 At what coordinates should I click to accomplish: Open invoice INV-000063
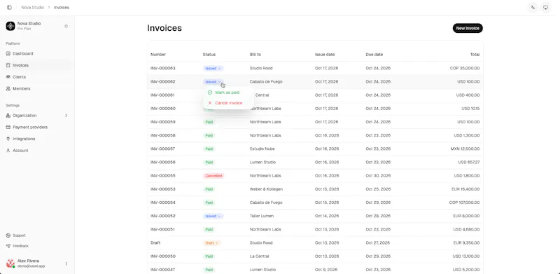tap(163, 68)
